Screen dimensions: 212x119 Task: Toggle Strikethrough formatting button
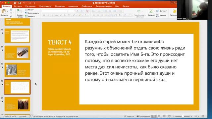(x=57, y=16)
